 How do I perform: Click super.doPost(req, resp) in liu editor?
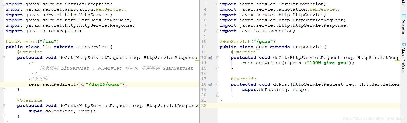(60, 111)
